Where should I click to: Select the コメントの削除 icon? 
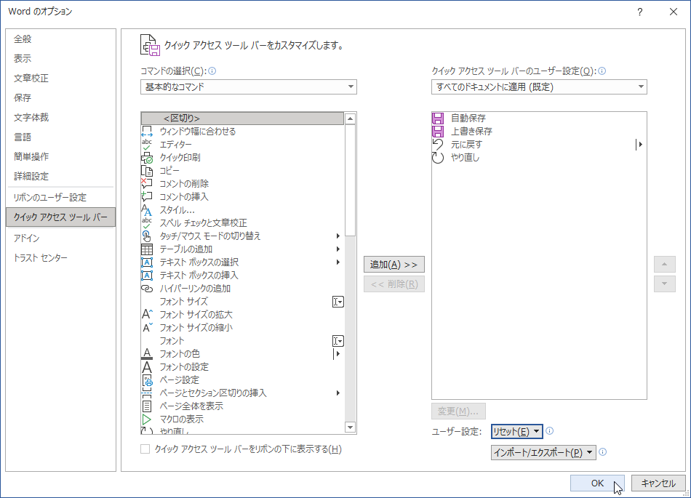tap(147, 184)
